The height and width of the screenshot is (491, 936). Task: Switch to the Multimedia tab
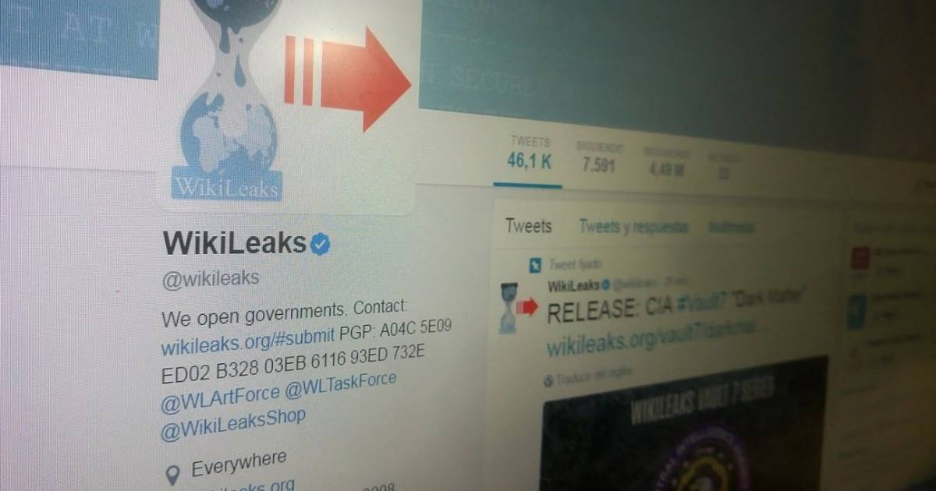730,228
